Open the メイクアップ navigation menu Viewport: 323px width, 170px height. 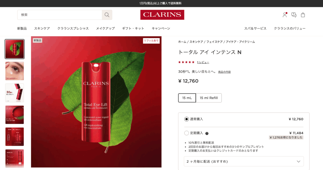pos(105,28)
